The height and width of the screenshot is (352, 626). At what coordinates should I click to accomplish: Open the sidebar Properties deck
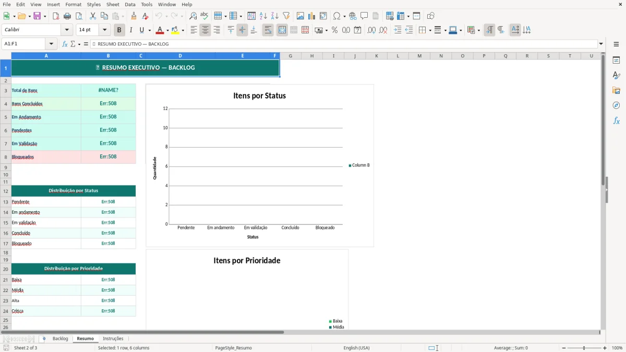pyautogui.click(x=616, y=60)
